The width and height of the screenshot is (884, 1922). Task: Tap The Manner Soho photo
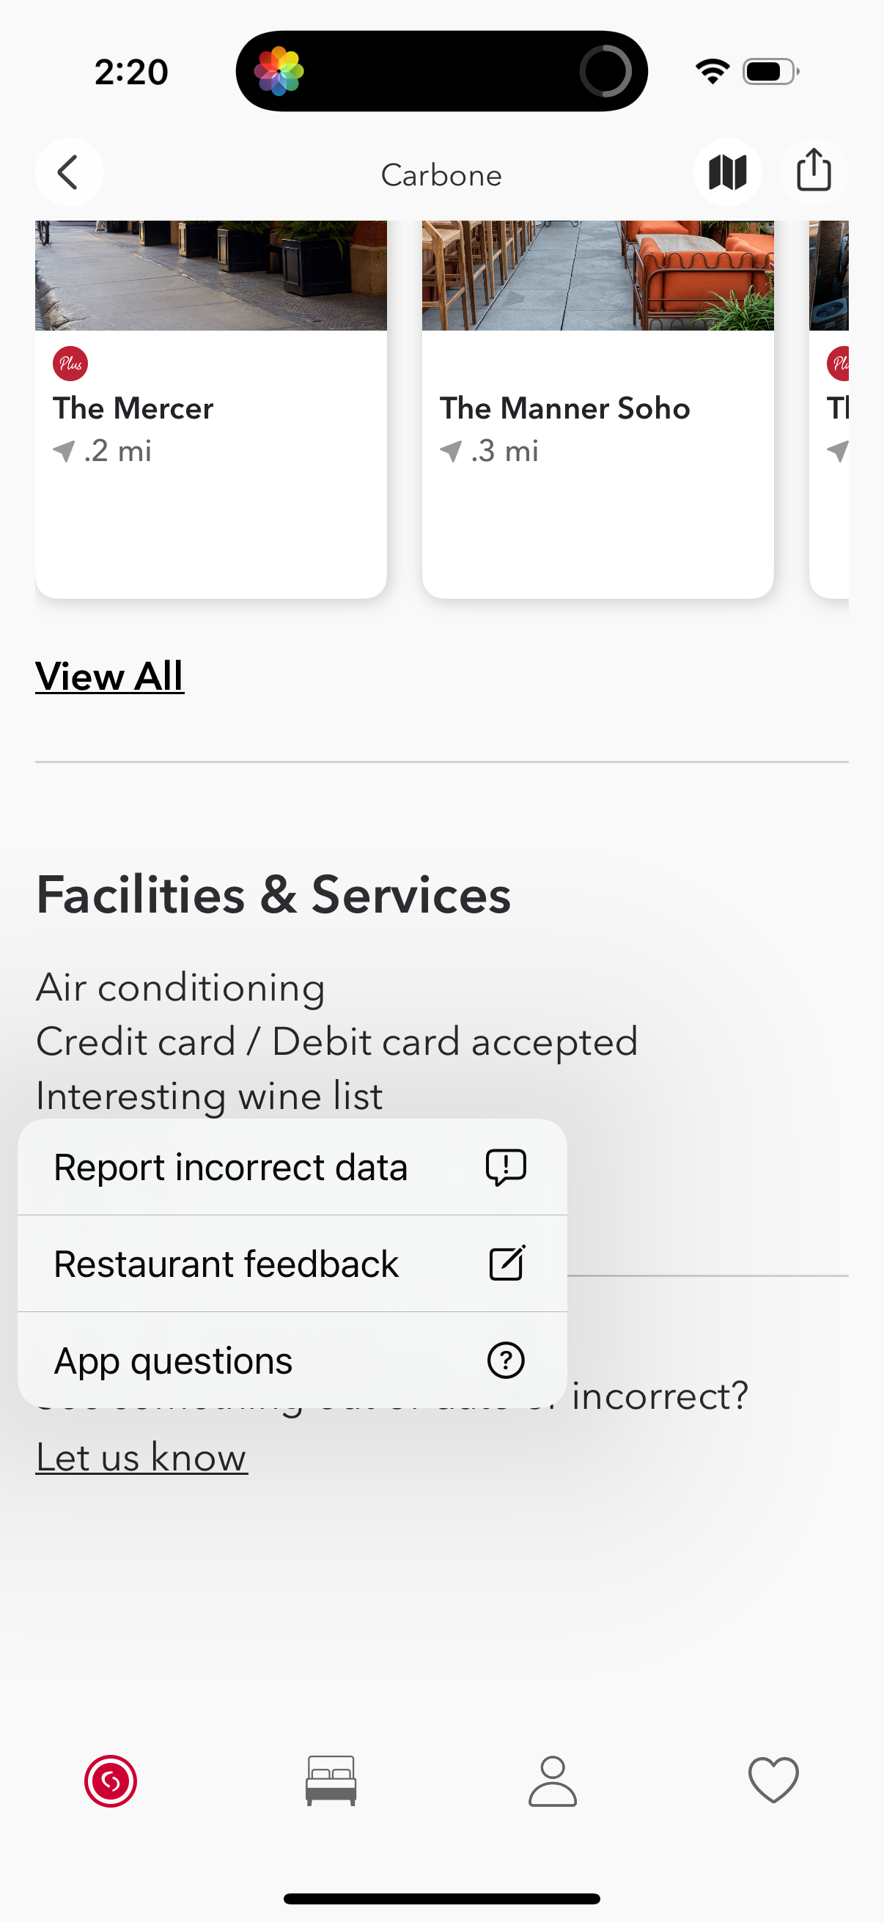tap(597, 275)
